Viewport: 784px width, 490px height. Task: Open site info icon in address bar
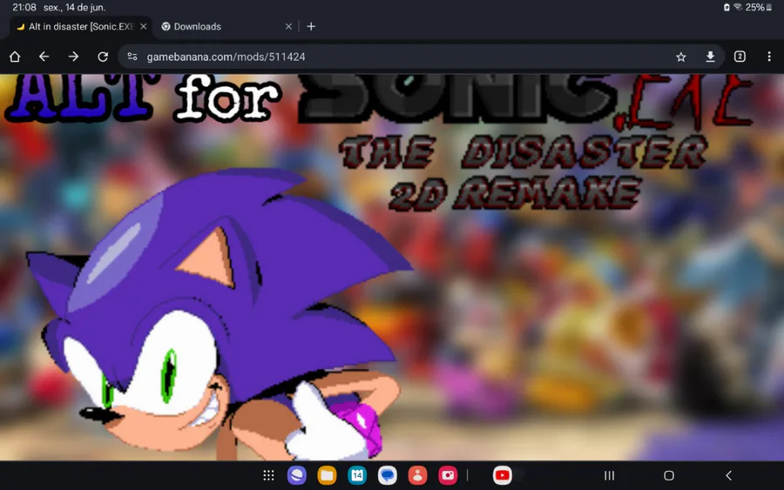132,57
